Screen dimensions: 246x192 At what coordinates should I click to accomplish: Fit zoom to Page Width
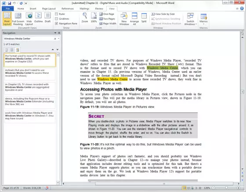coord(108,23)
